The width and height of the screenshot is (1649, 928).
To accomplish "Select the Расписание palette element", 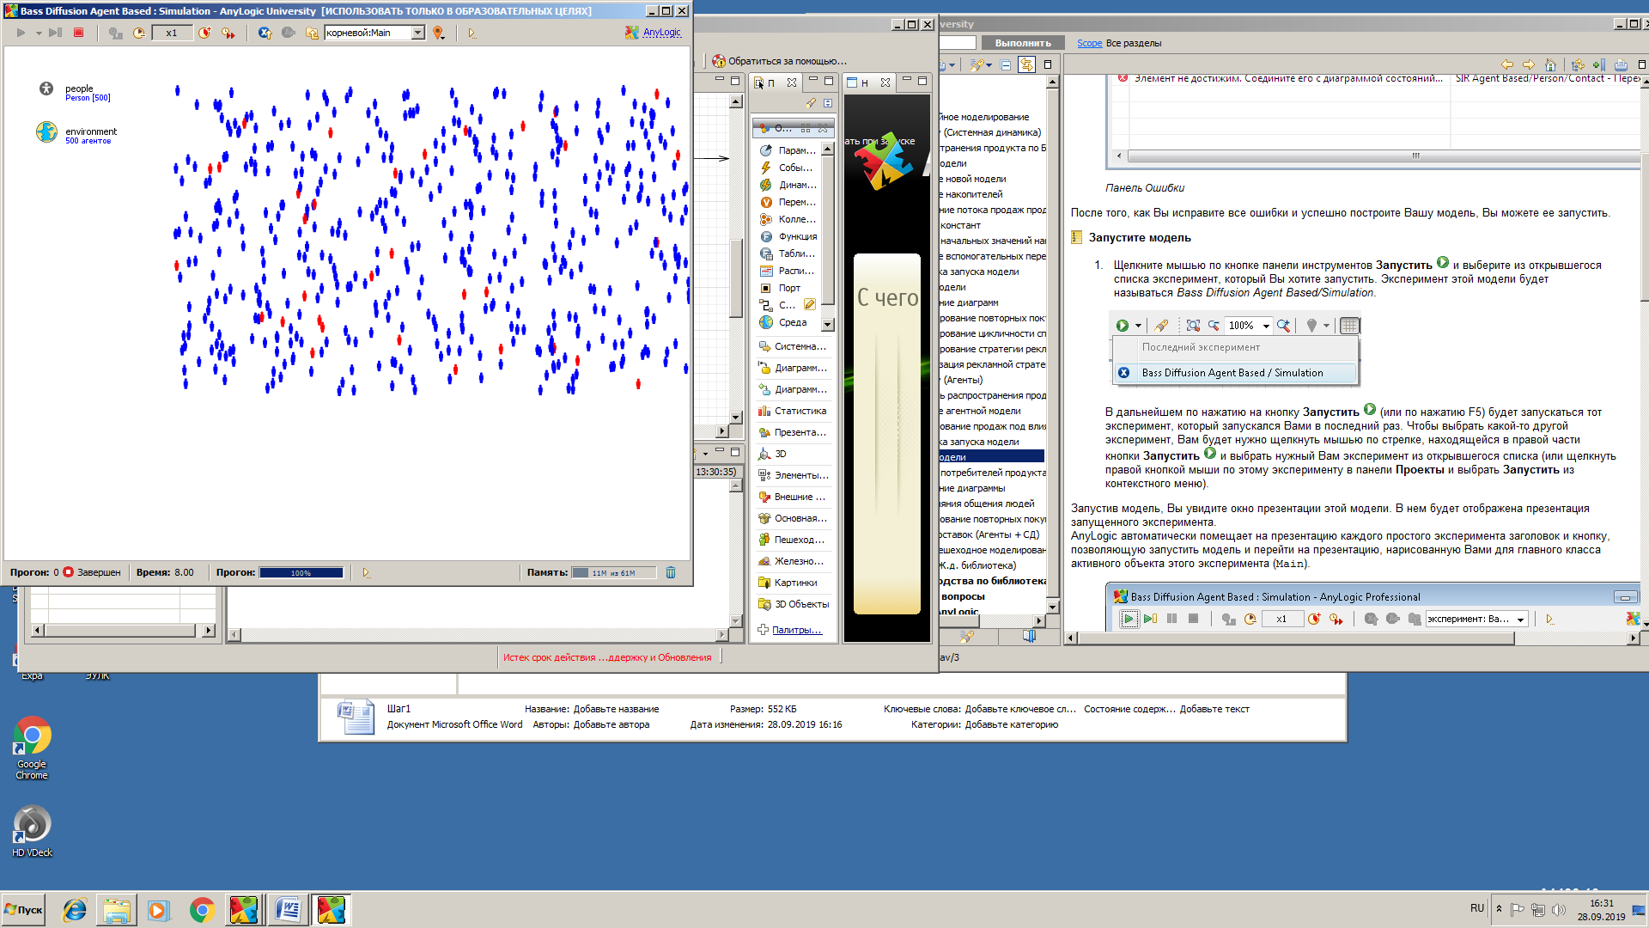I will point(787,271).
